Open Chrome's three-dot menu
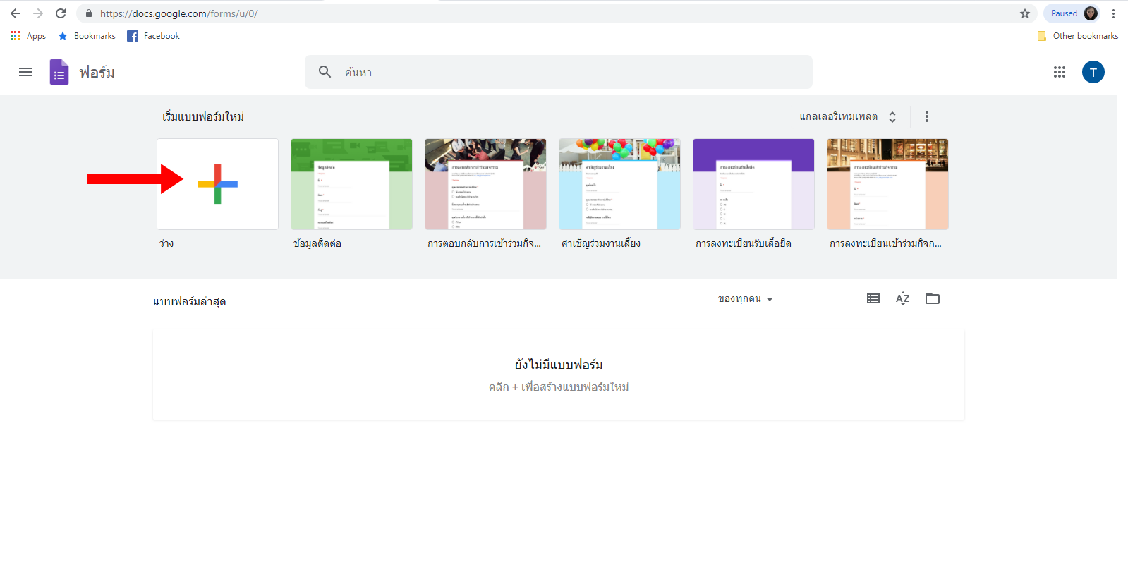1128x582 pixels. coord(1114,13)
